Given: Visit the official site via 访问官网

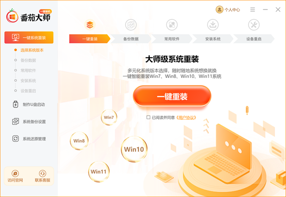Looking at the screenshot, I should pyautogui.click(x=15, y=176).
